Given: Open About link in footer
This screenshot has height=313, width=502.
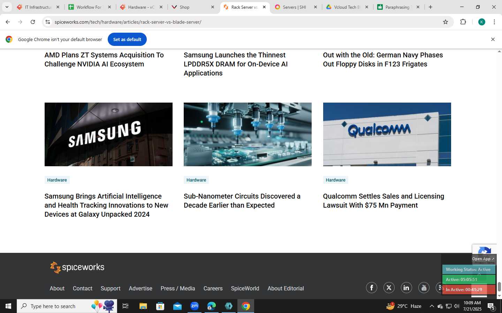Looking at the screenshot, I should click(x=57, y=288).
